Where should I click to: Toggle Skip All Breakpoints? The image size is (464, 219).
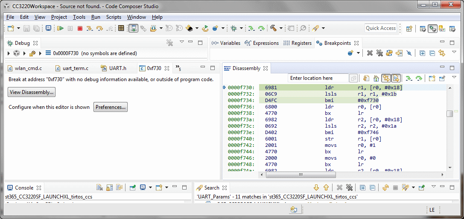[x=409, y=53]
